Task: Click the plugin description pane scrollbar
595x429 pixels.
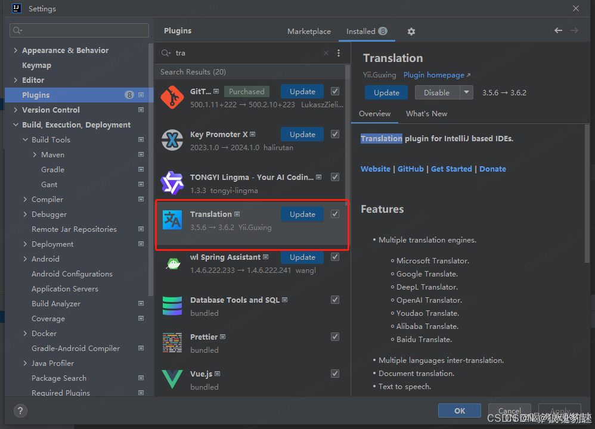Action: click(x=587, y=194)
